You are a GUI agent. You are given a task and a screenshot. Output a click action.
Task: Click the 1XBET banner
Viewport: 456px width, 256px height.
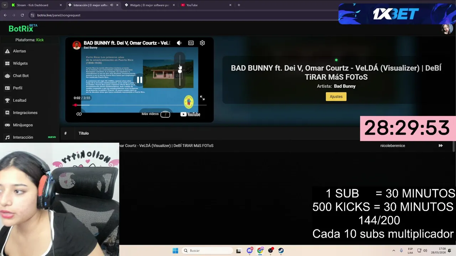[x=397, y=14]
